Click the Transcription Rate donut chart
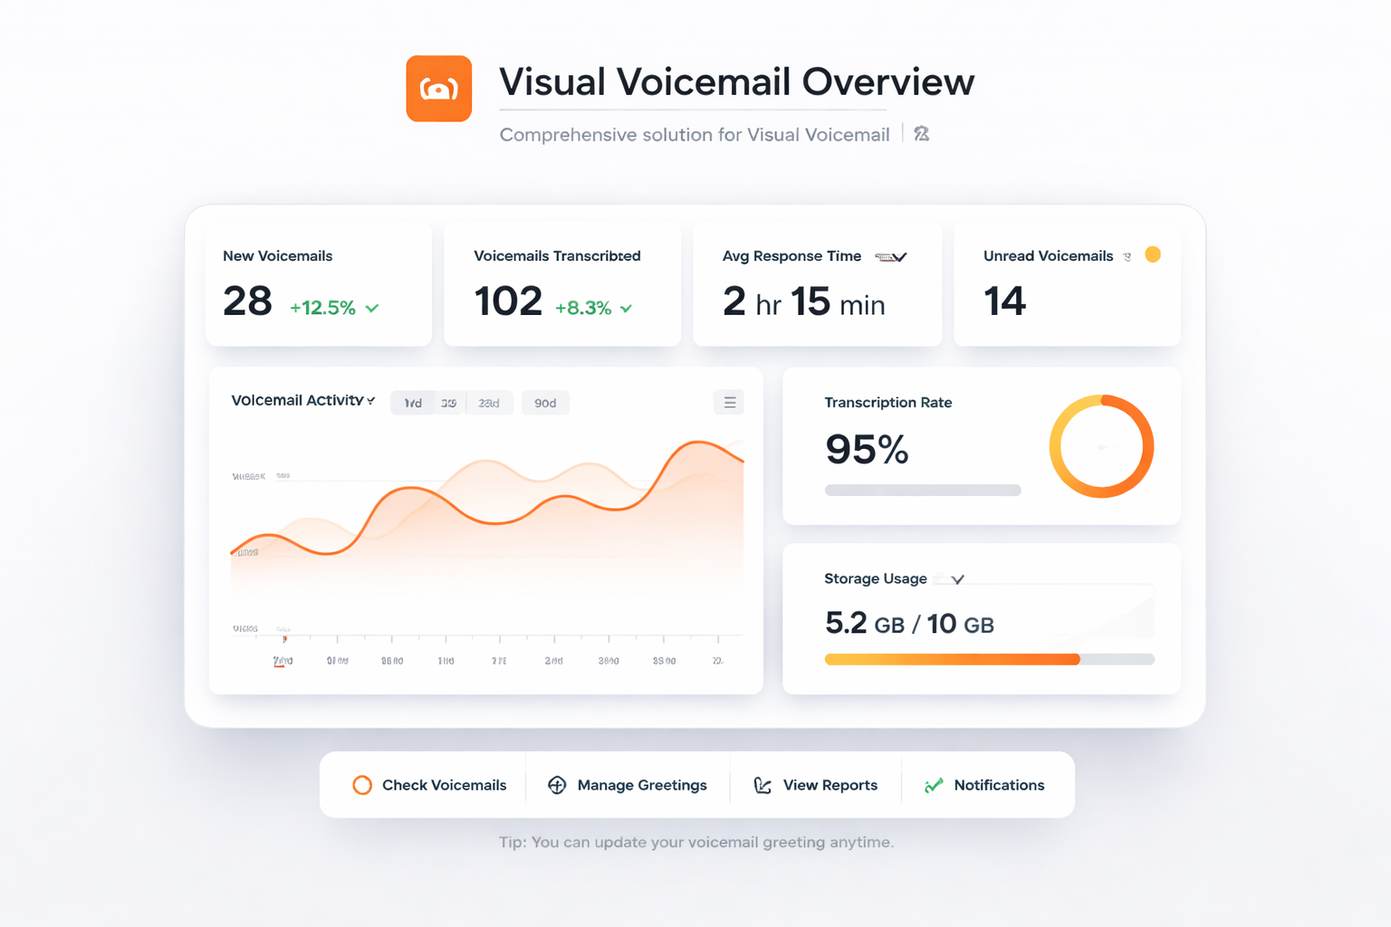The height and width of the screenshot is (927, 1391). click(1101, 446)
